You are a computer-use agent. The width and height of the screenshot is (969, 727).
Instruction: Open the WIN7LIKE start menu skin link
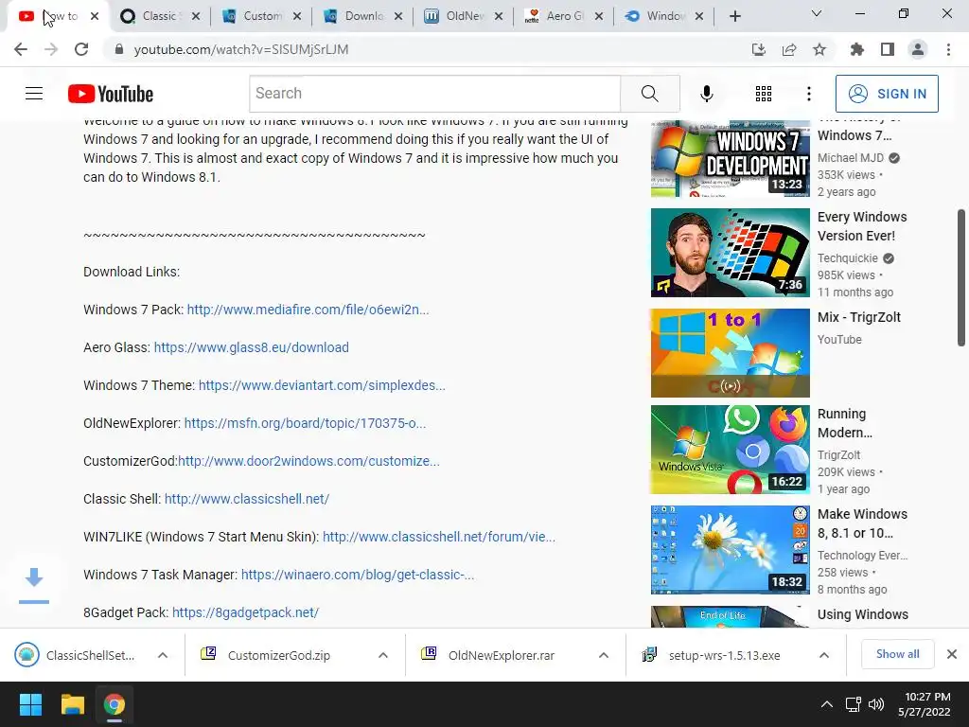pos(439,537)
